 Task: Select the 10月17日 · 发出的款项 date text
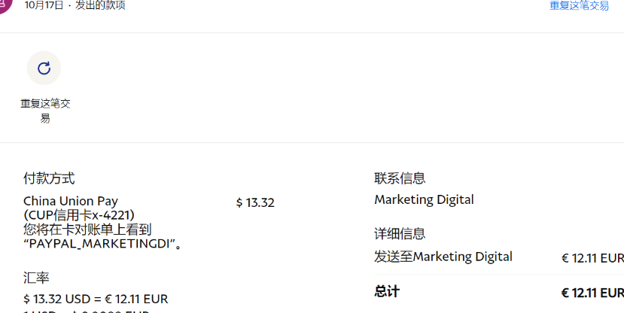[75, 5]
